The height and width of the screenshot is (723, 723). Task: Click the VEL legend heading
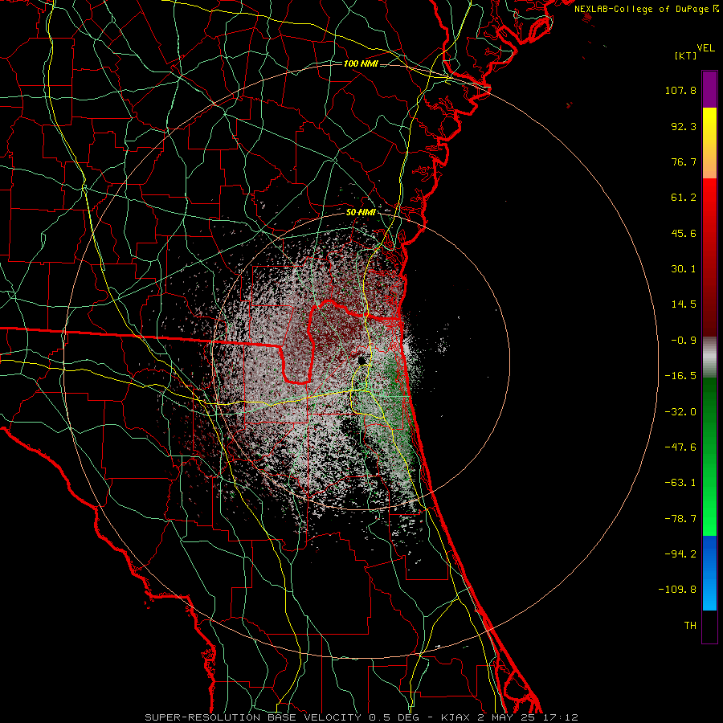705,48
